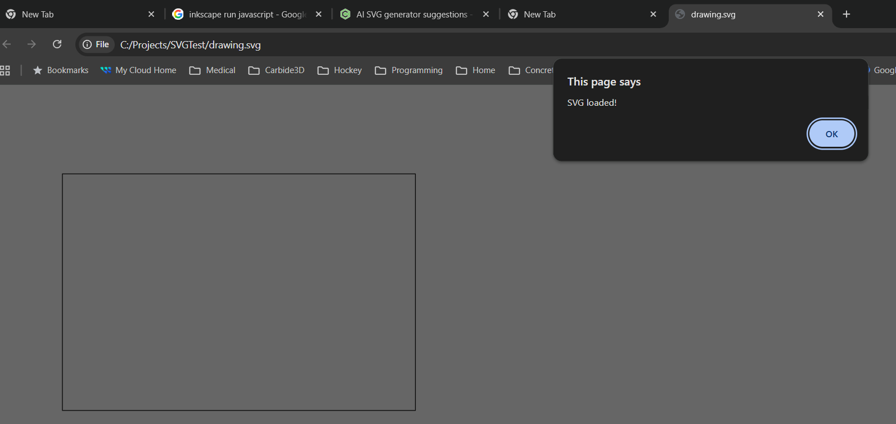
Task: Close the drawing.svg tab
Action: pos(820,14)
